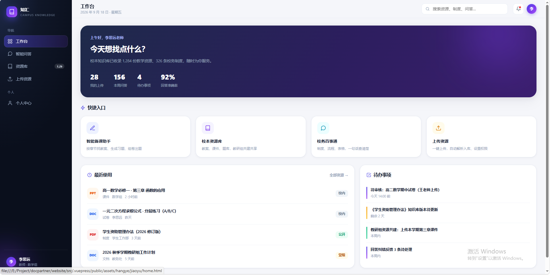550x275 pixels.
Task: Click the DOC icon for 2026 秋季学期教研组工作计划
Action: pos(93,255)
